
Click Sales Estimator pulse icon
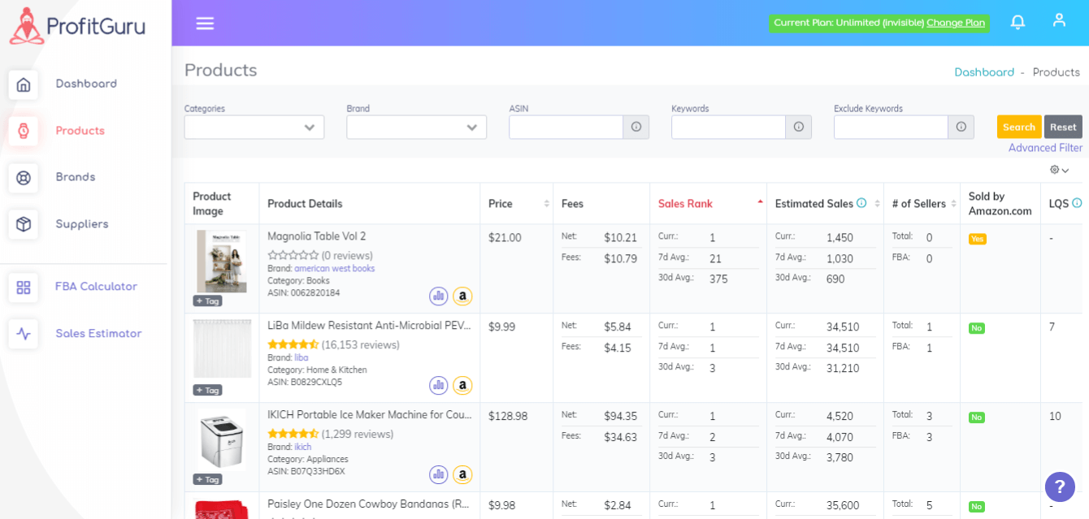(24, 334)
